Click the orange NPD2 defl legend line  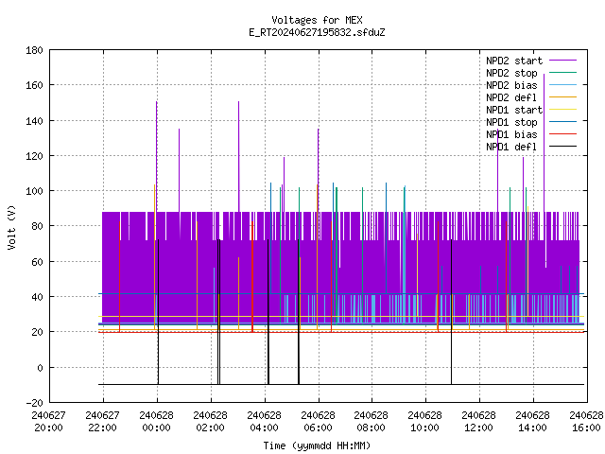562,96
